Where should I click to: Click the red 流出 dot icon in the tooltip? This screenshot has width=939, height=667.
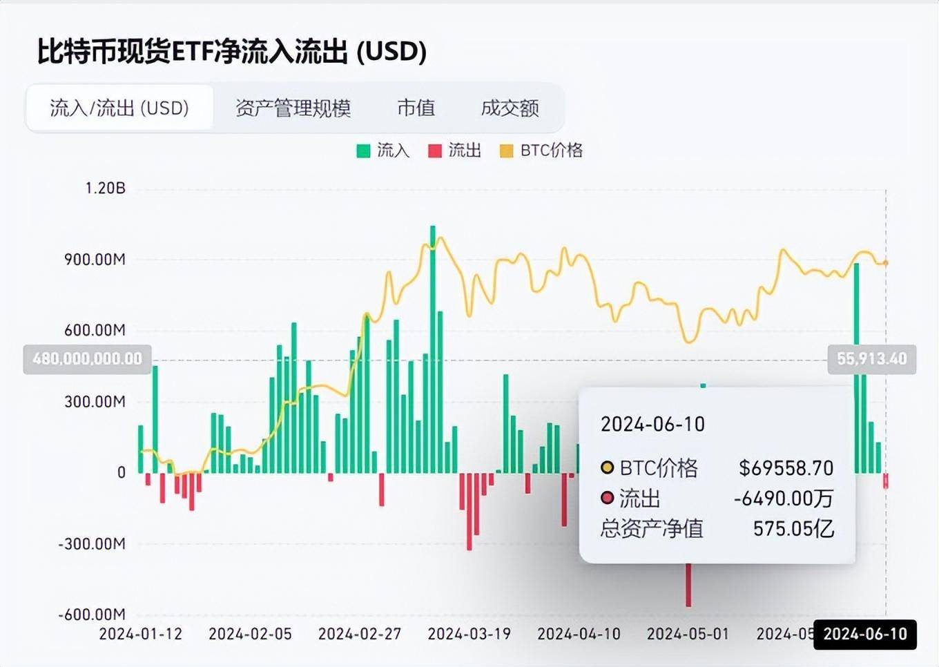[607, 498]
